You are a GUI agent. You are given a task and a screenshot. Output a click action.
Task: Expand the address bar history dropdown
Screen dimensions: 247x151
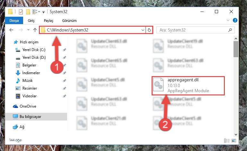143,30
